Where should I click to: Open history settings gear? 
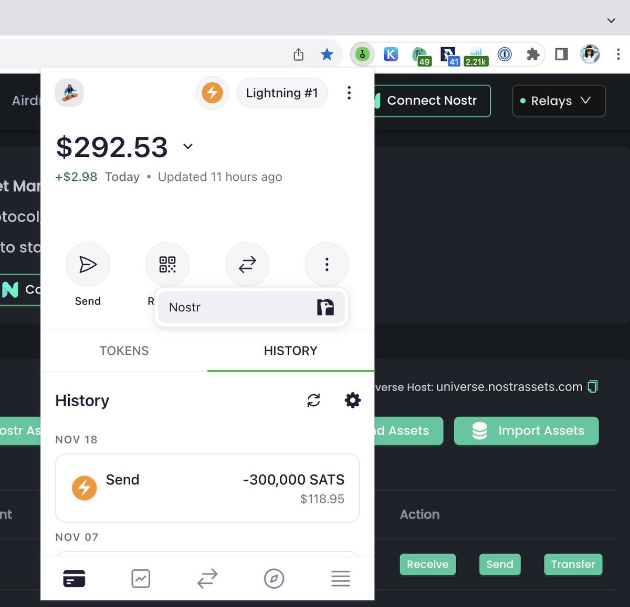(x=353, y=400)
